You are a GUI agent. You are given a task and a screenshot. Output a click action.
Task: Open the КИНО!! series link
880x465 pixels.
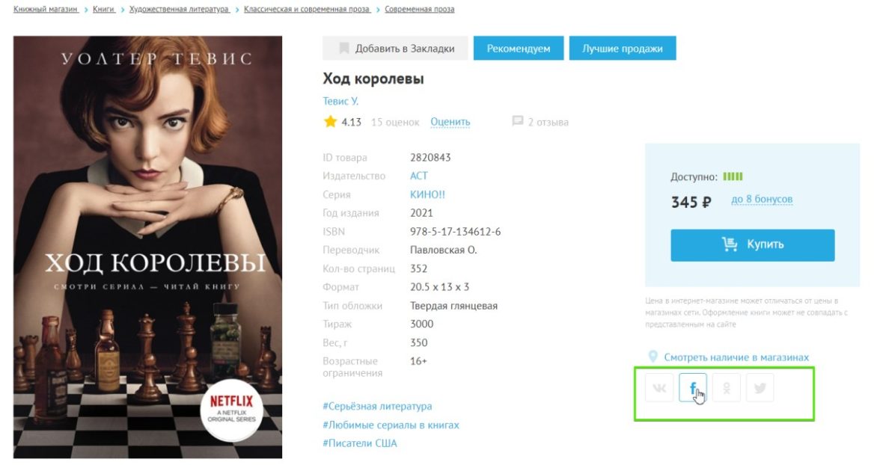pos(428,194)
